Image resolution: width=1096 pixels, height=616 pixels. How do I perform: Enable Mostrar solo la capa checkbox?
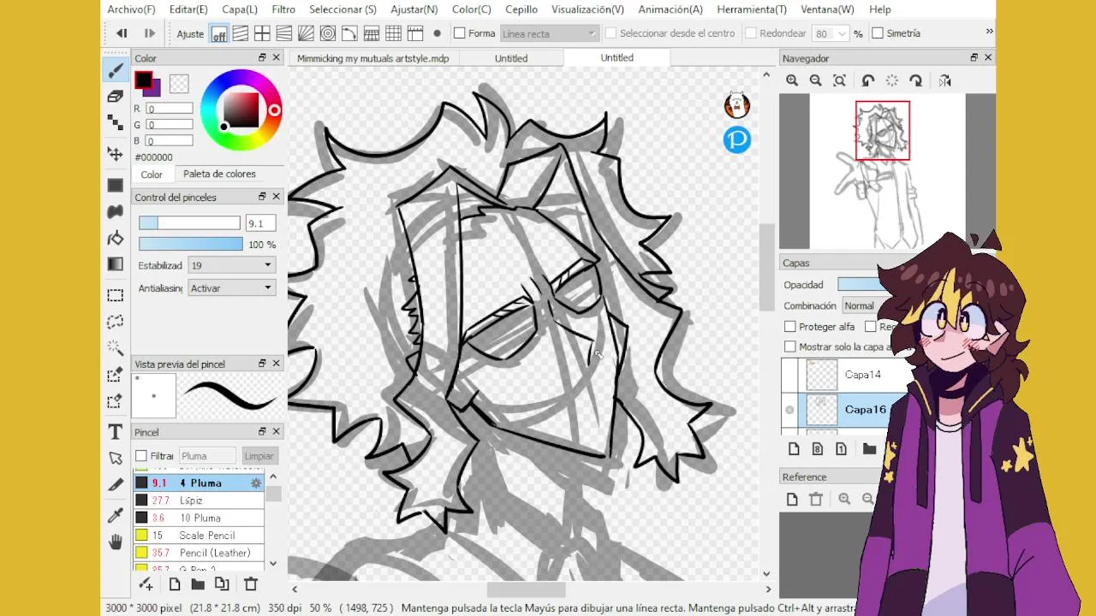pos(790,346)
